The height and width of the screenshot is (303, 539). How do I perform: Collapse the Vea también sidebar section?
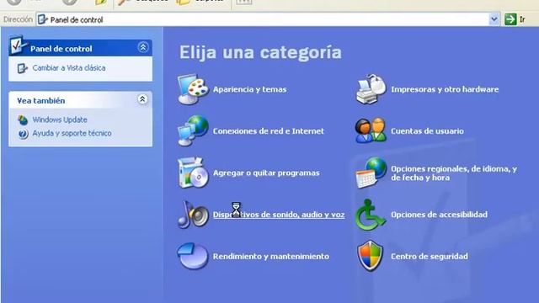coord(142,99)
